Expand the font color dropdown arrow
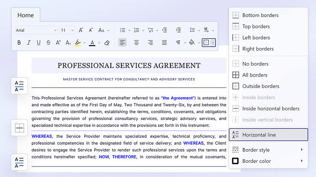 [x=99, y=43]
